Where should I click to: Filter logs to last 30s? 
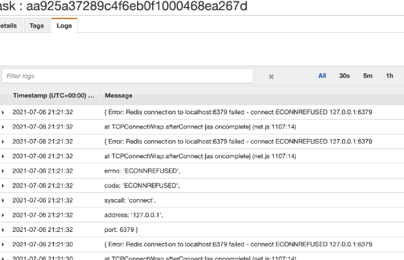(344, 76)
